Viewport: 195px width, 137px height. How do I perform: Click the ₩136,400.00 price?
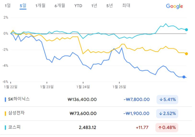point(82,100)
